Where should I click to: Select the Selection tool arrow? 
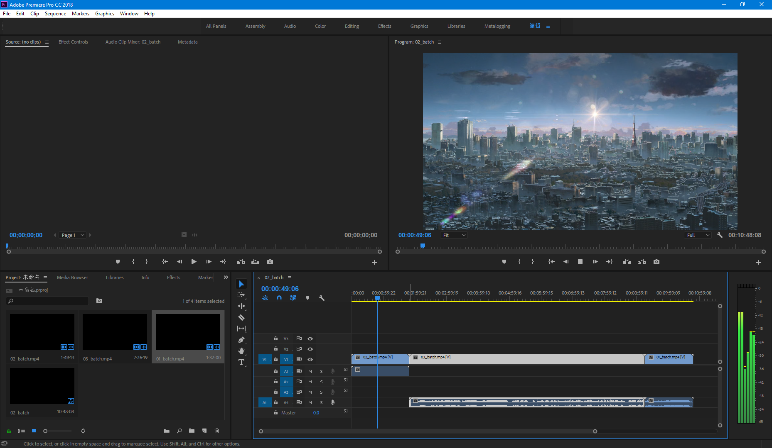pyautogui.click(x=241, y=284)
